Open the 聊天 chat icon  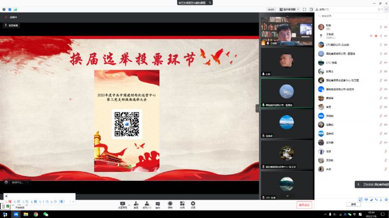point(158,204)
